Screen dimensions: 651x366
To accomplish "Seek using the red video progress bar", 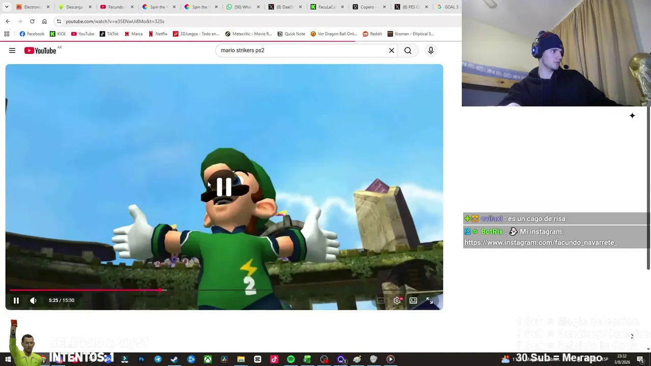I will pyautogui.click(x=224, y=290).
